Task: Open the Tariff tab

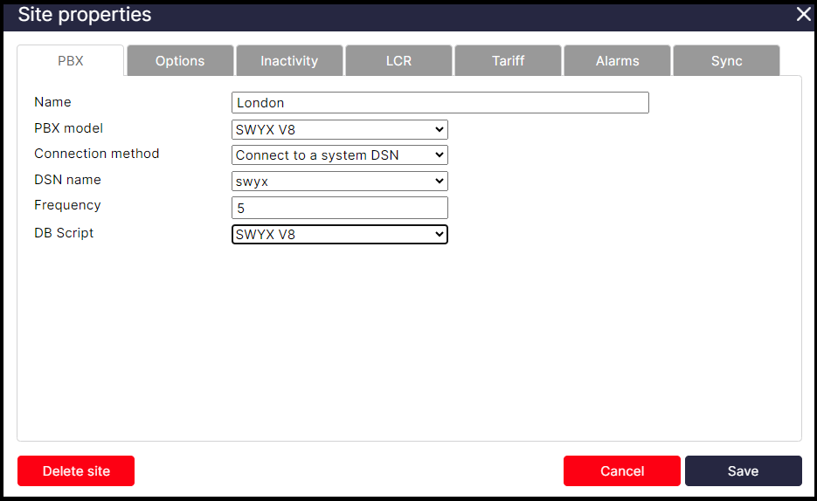Action: click(x=508, y=61)
